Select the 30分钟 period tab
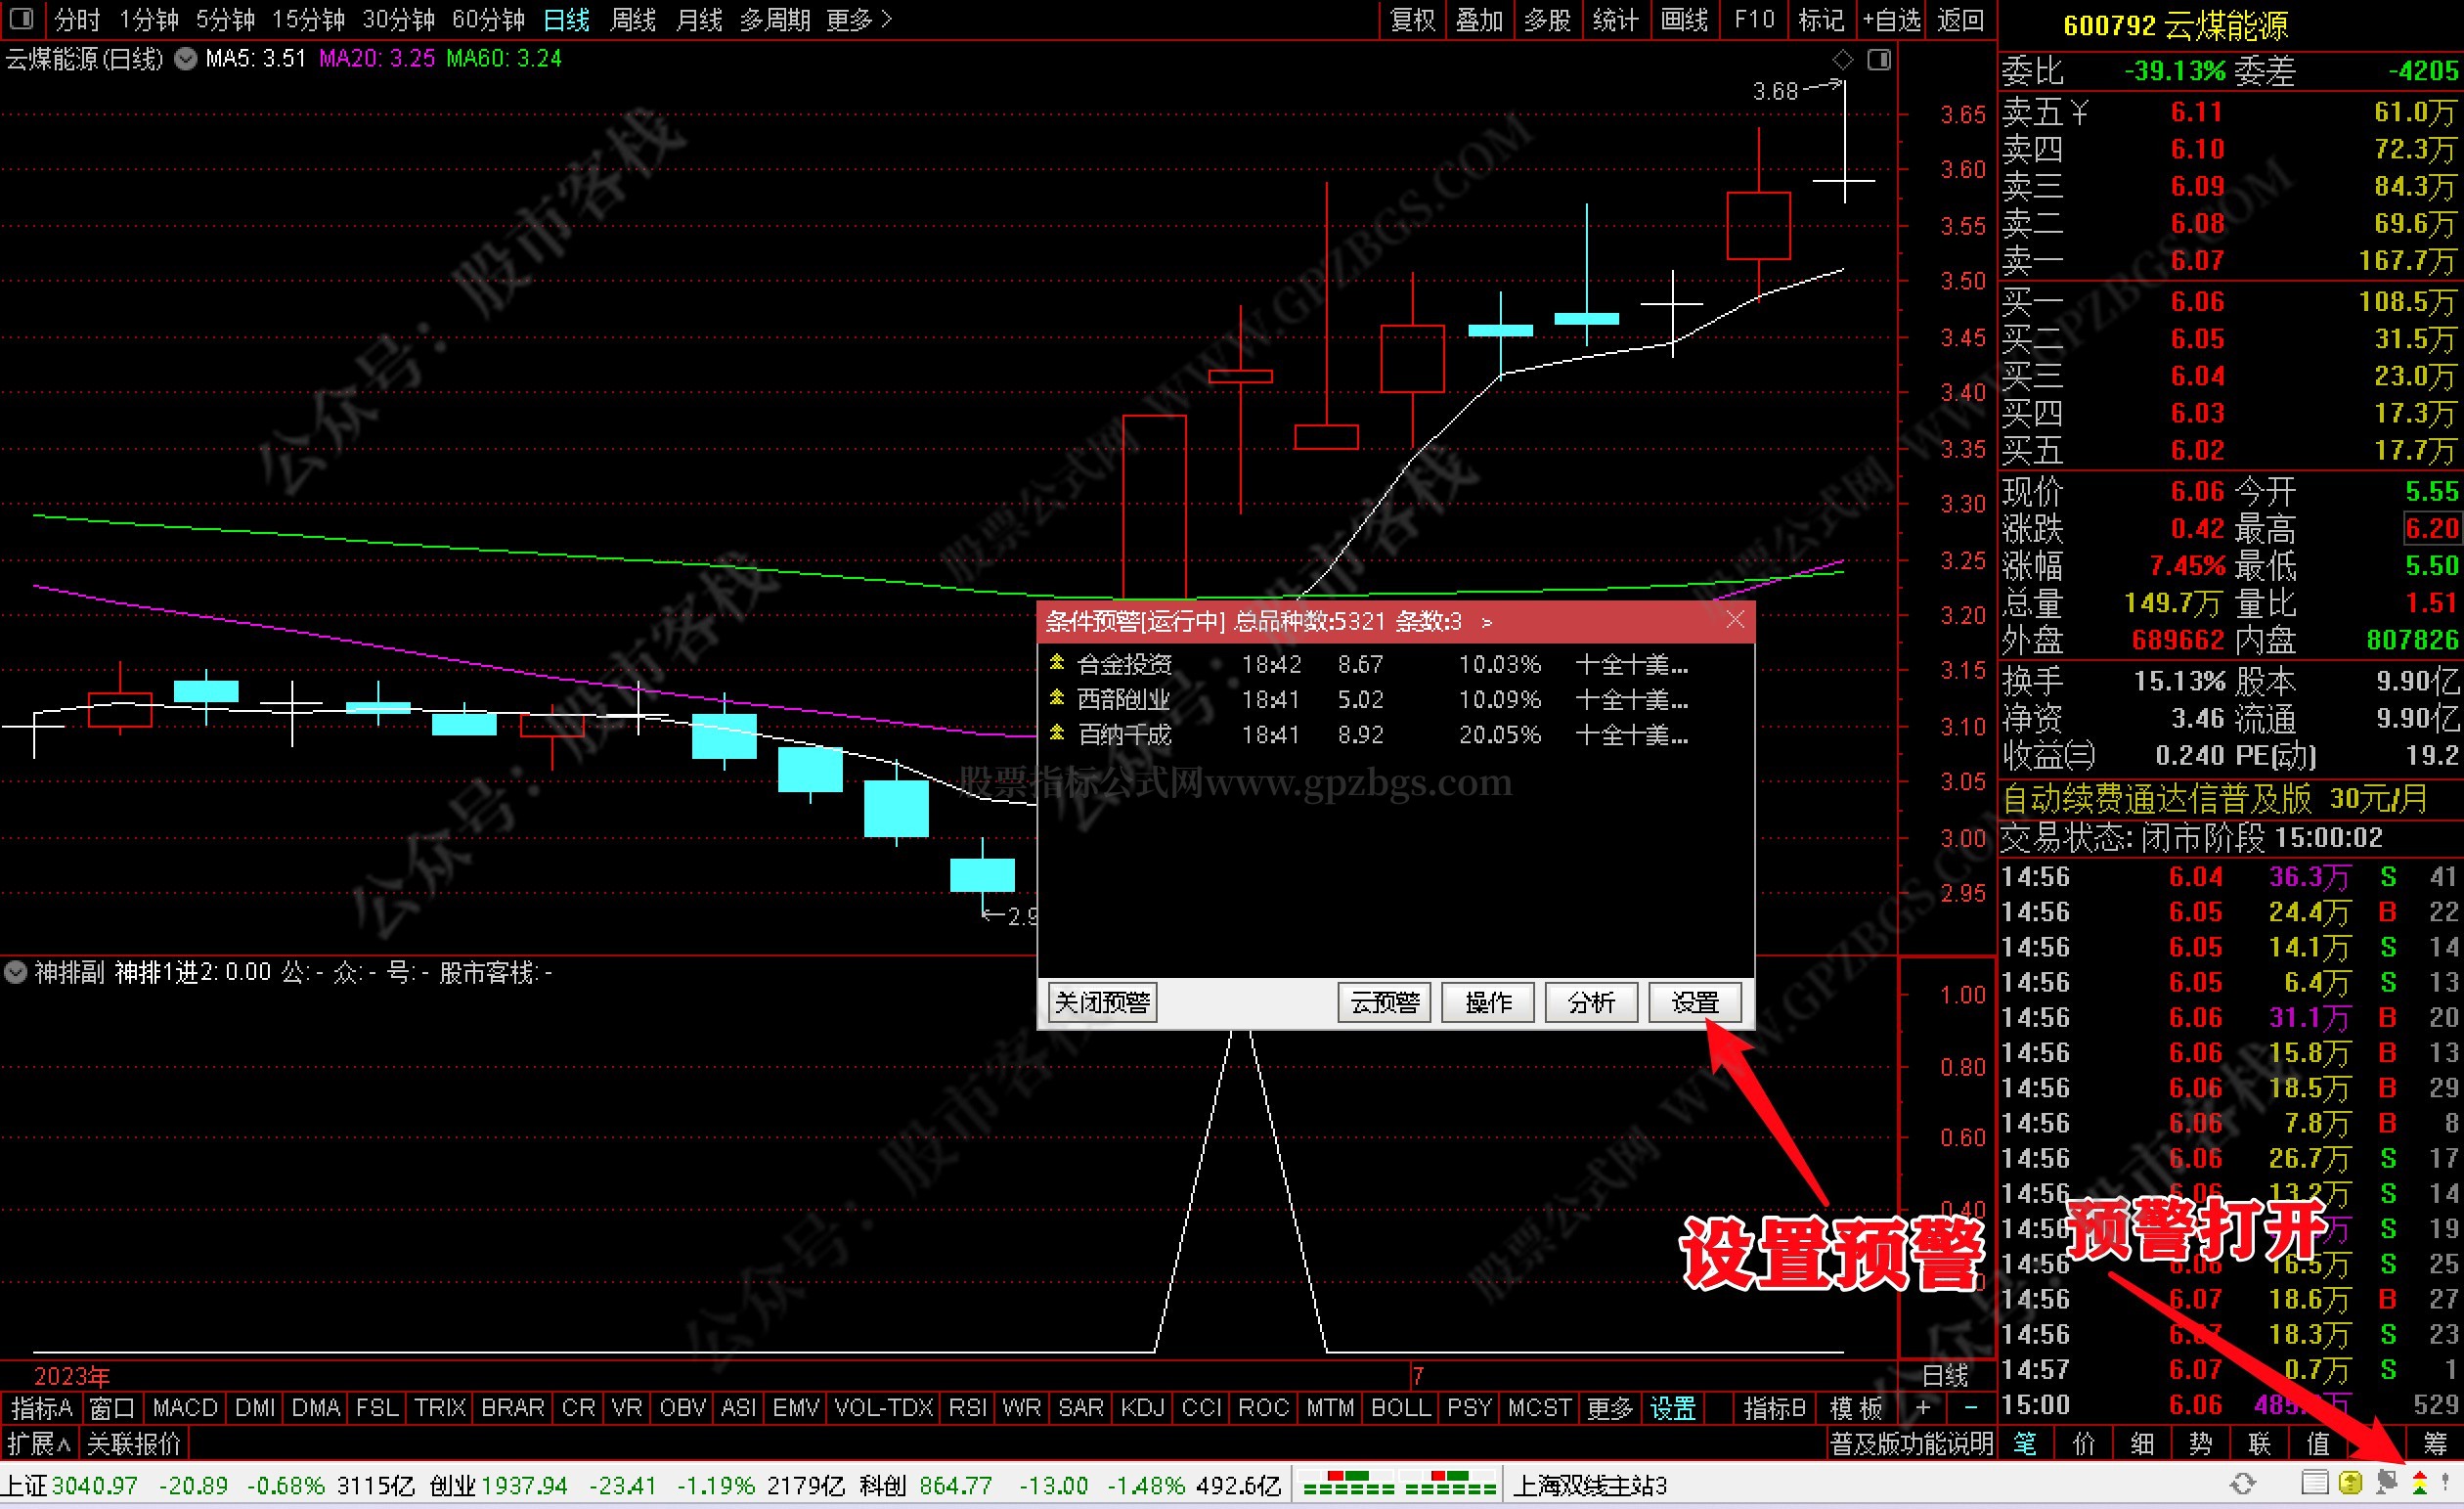The image size is (2464, 1509). (398, 19)
